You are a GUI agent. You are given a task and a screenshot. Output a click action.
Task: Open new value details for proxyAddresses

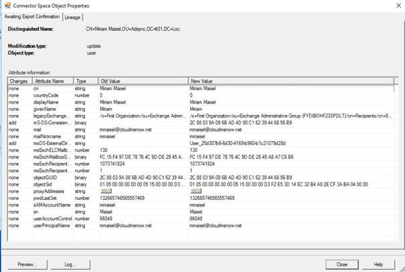(197, 192)
